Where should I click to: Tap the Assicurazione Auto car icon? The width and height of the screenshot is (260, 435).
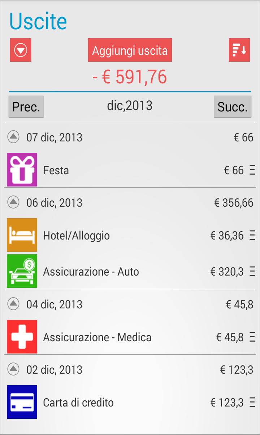click(22, 271)
